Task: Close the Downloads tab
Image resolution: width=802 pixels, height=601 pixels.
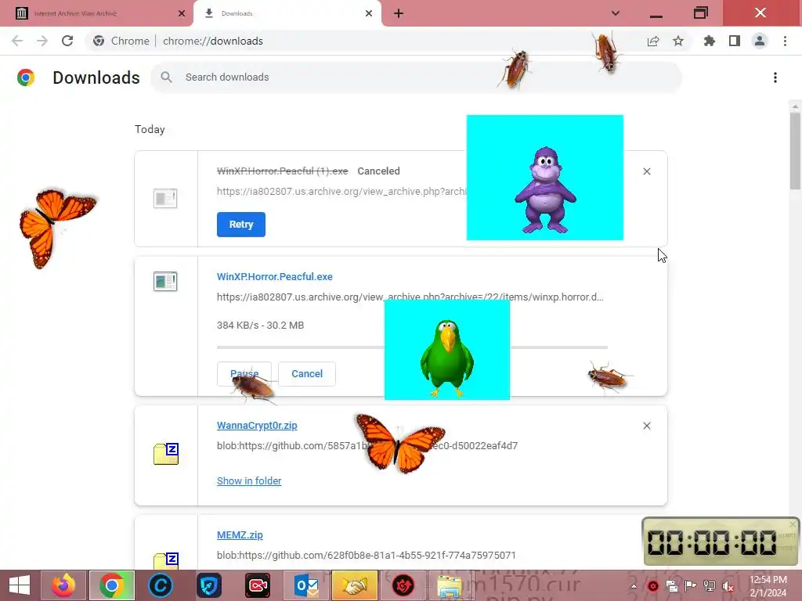Action: pos(369,13)
